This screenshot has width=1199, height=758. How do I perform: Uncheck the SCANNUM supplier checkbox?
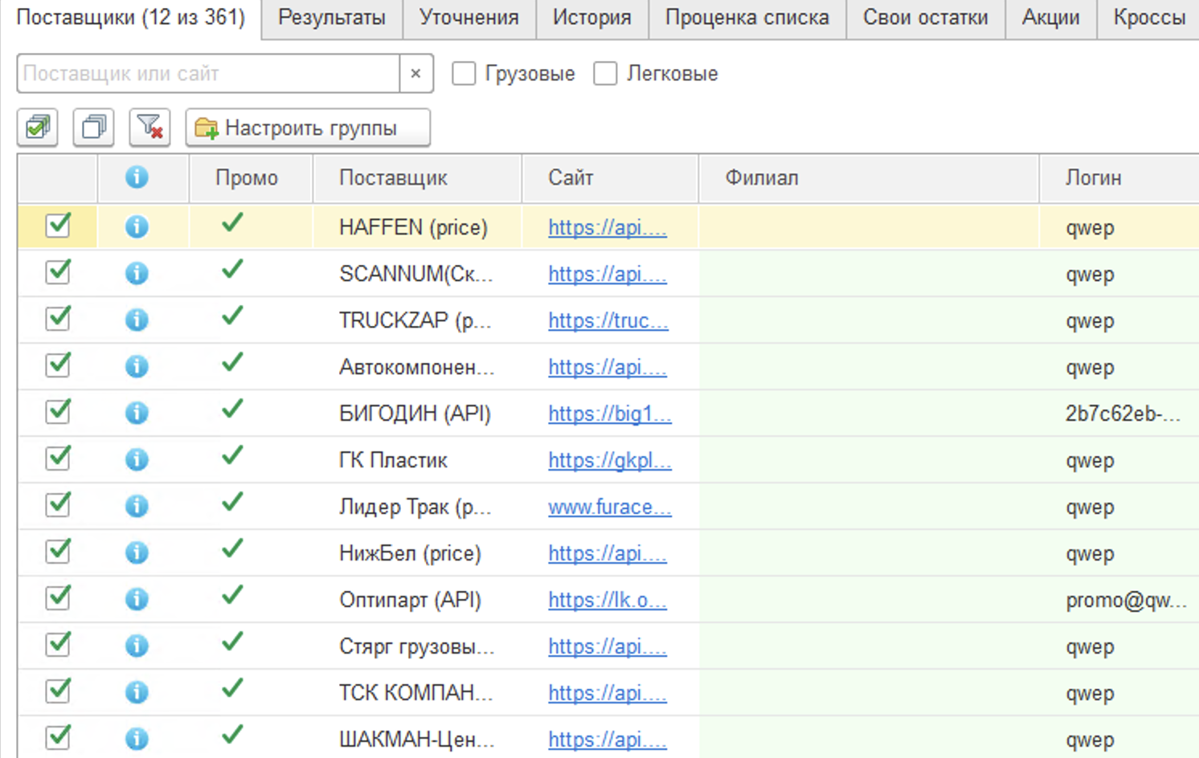[58, 272]
